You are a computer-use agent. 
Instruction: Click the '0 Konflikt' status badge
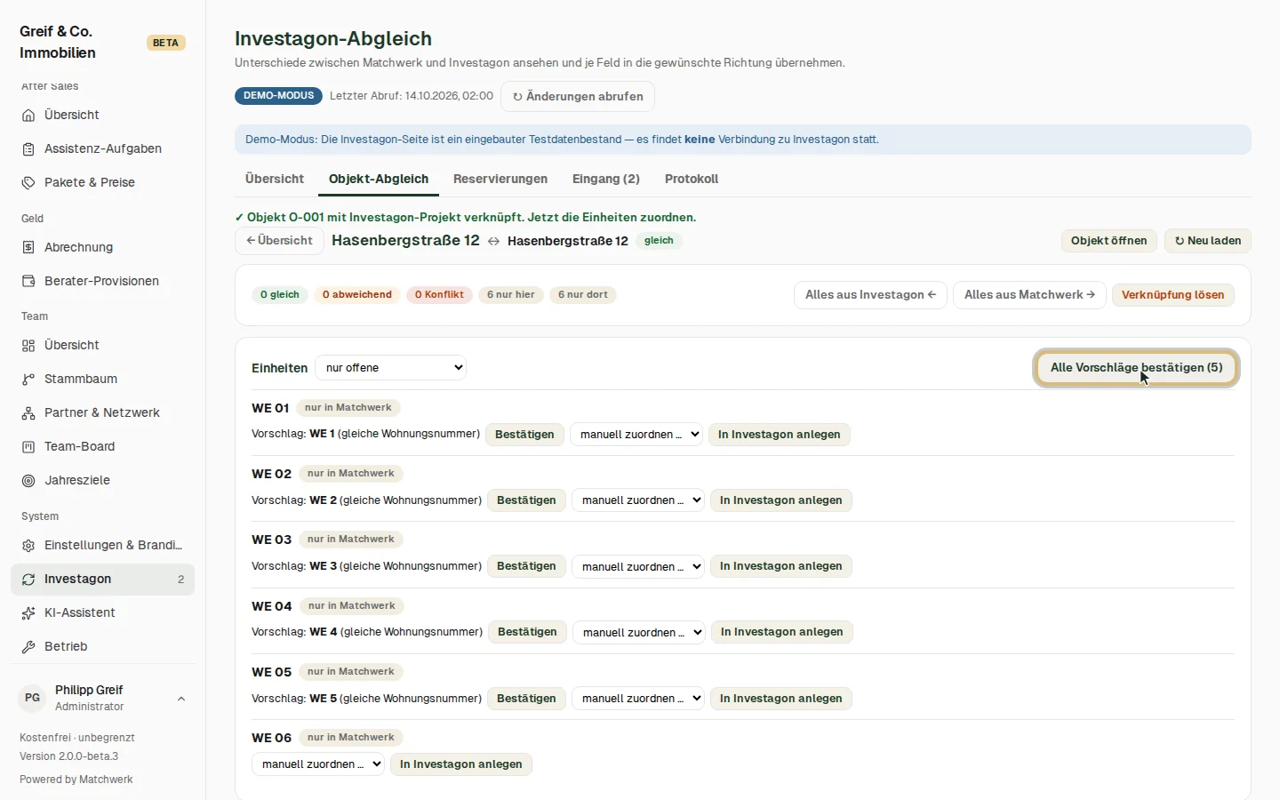439,295
